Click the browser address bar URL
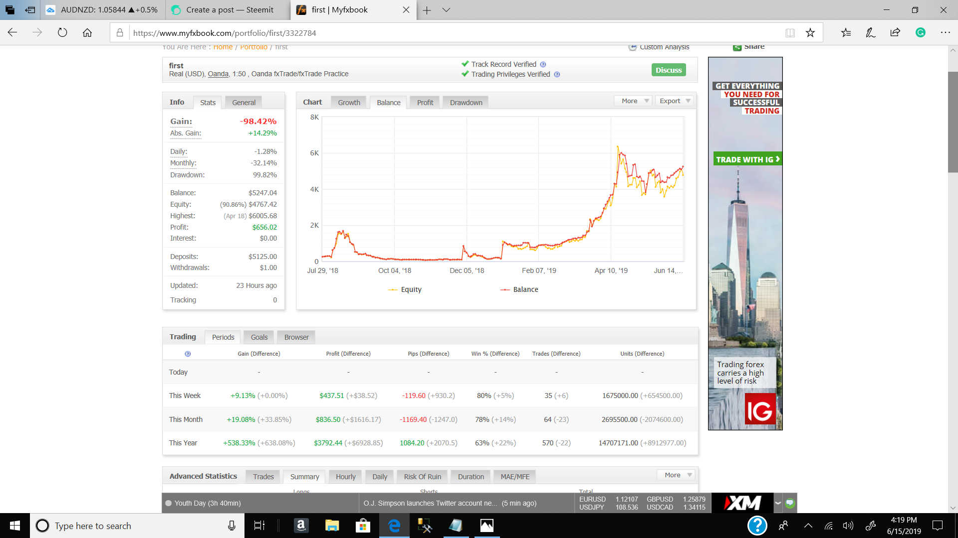This screenshot has height=538, width=958. pos(225,33)
